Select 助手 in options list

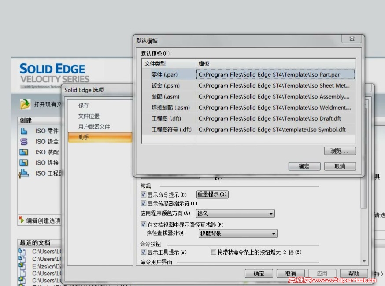(x=100, y=137)
